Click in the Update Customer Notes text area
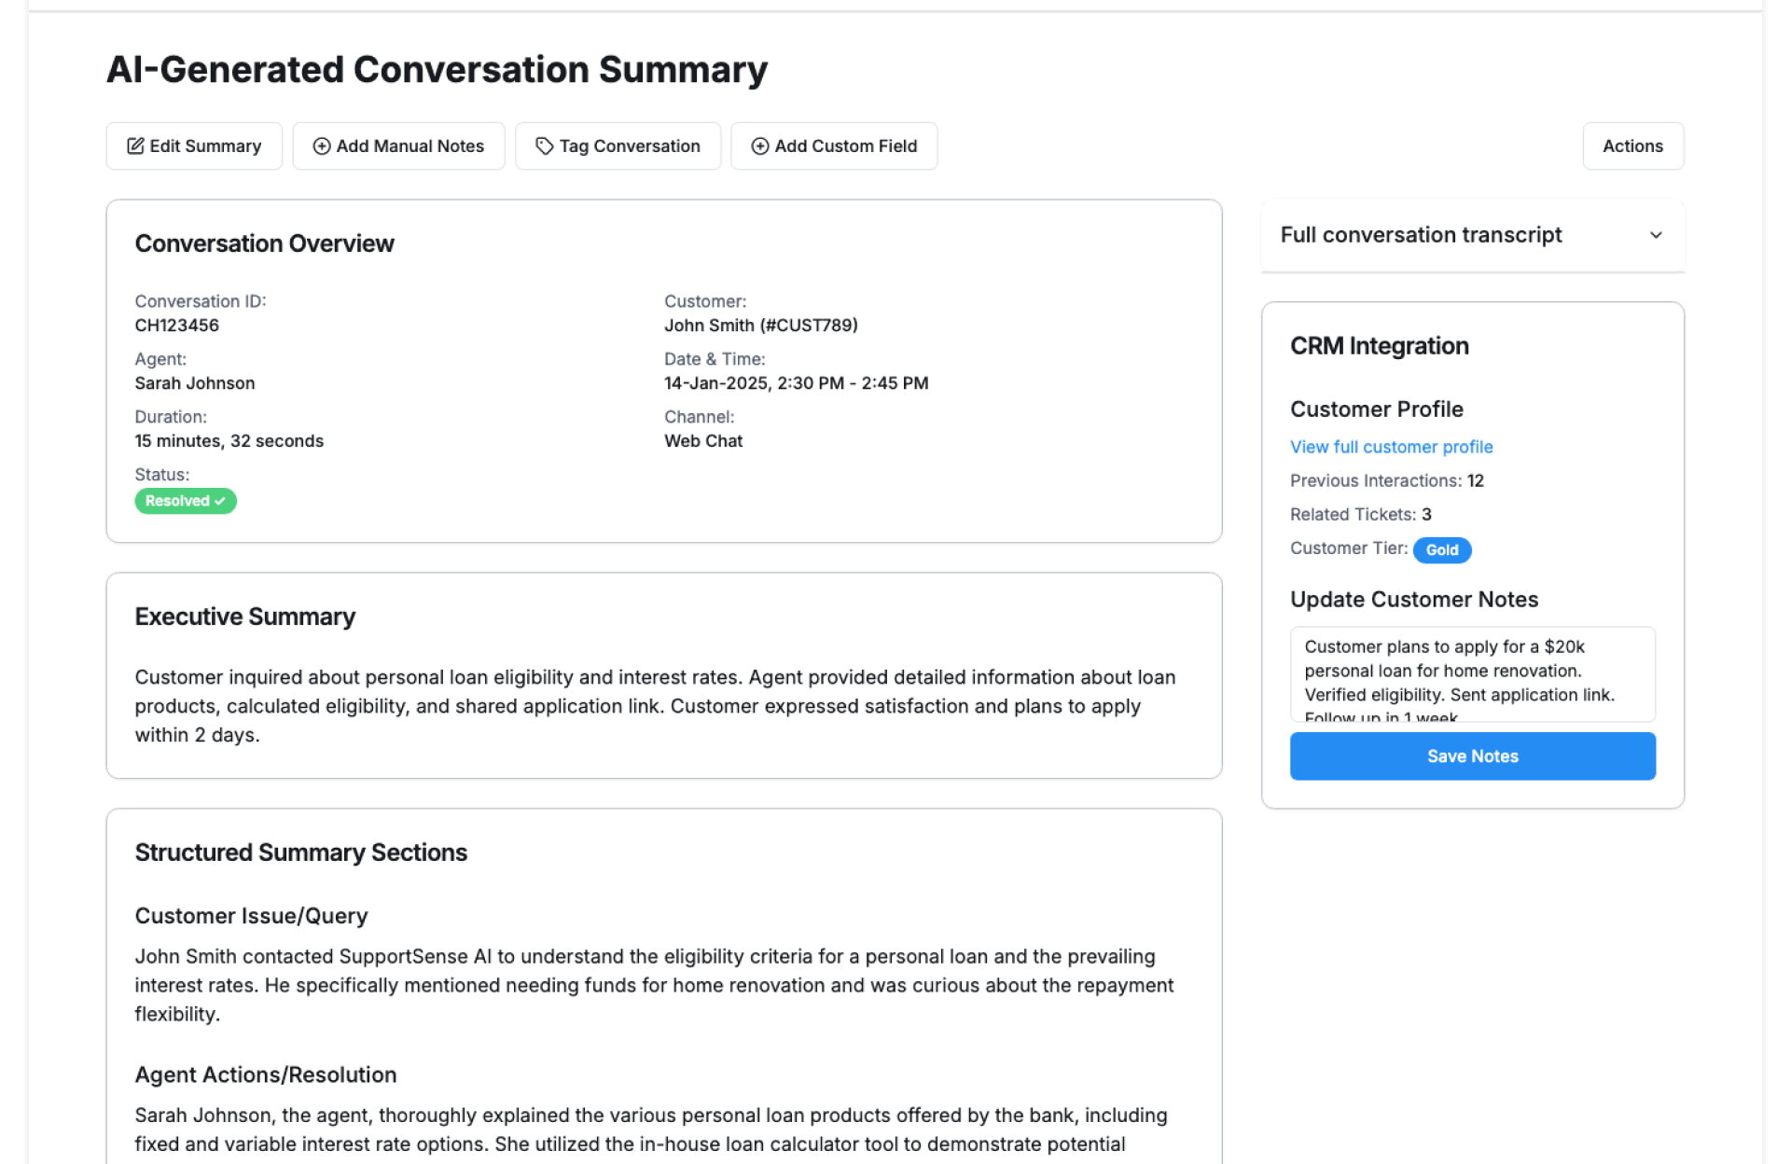Viewport: 1791px width, 1164px height. point(1472,673)
